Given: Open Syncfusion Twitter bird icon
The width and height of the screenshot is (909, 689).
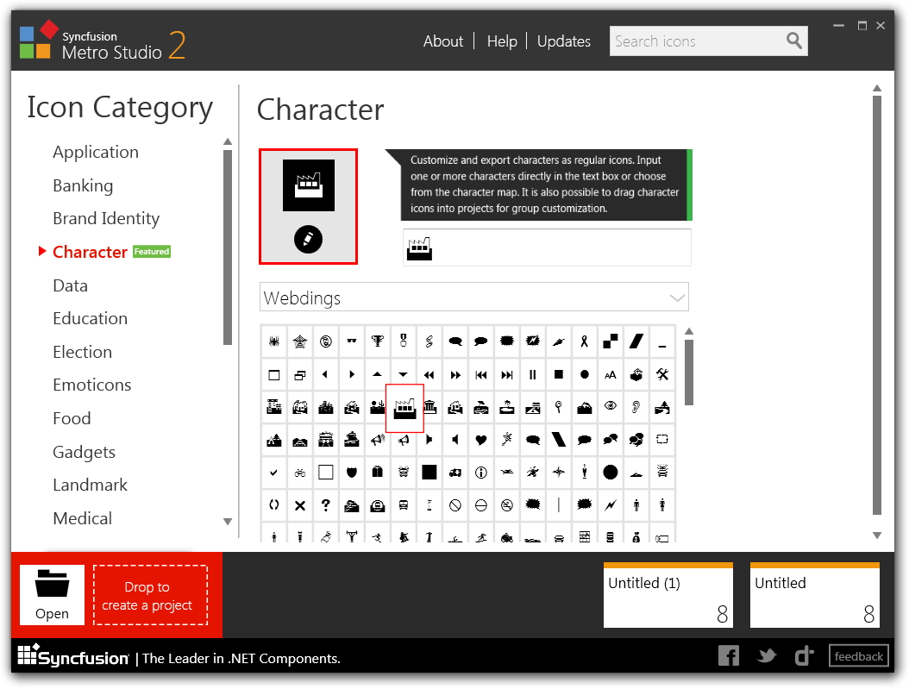Looking at the screenshot, I should pos(767,656).
